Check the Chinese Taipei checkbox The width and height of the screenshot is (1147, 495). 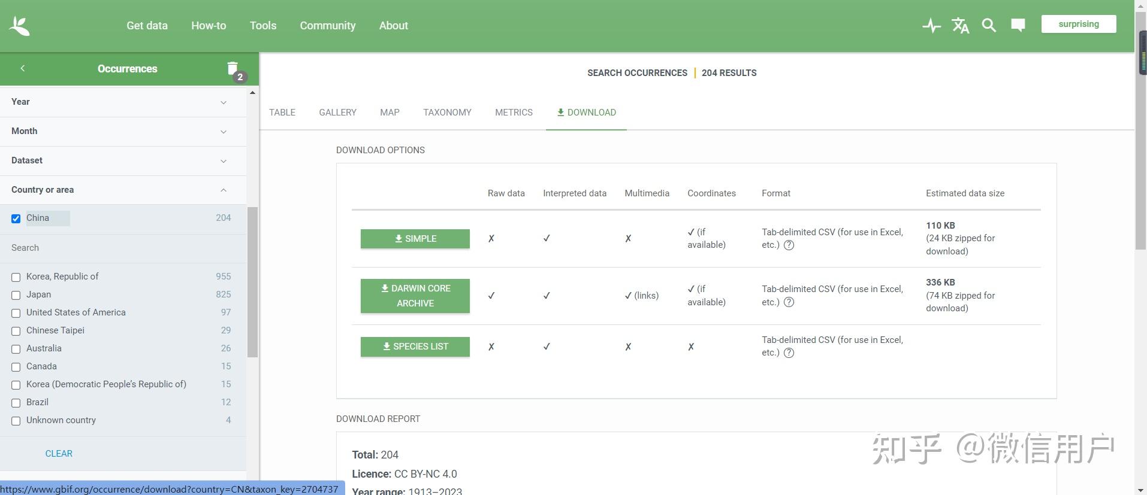click(x=16, y=331)
